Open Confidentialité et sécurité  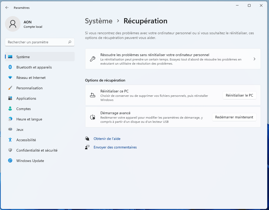coord(40,150)
